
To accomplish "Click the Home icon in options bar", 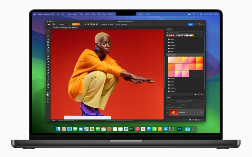I will tap(49, 25).
